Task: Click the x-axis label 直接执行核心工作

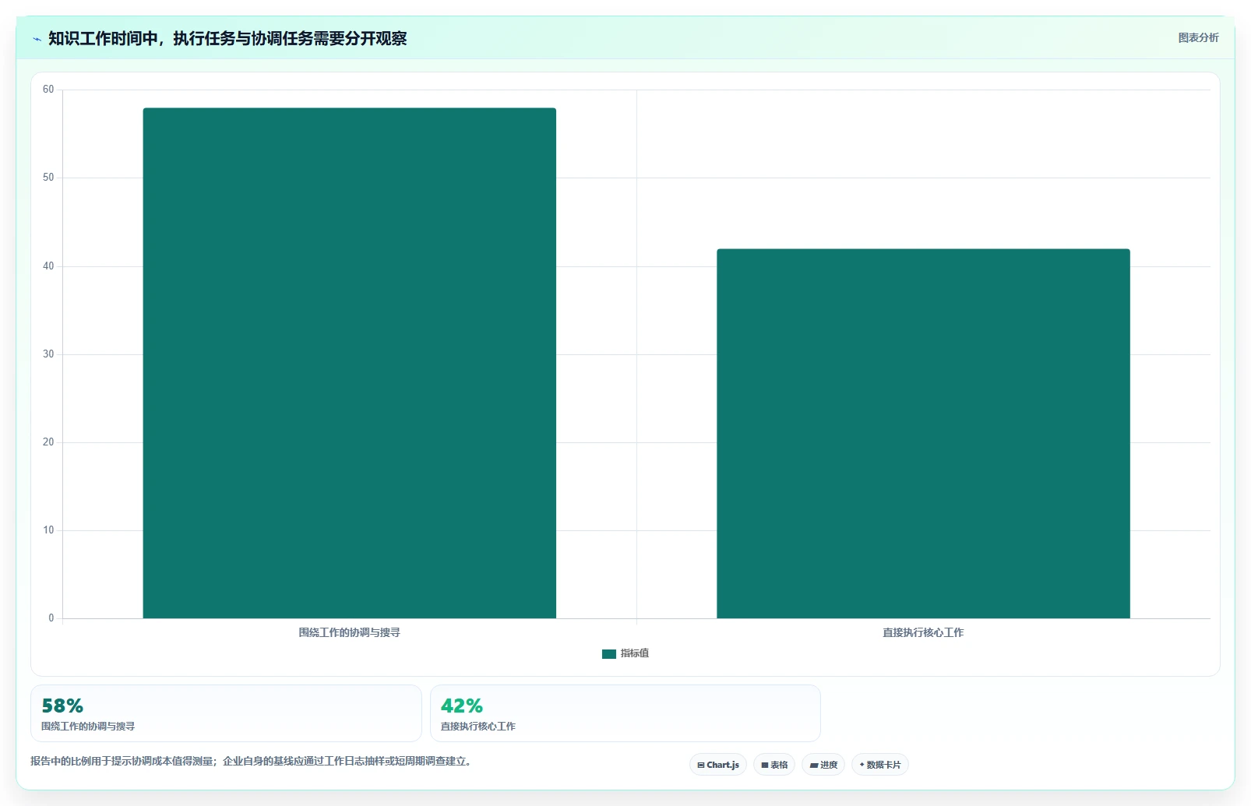Action: [x=923, y=632]
